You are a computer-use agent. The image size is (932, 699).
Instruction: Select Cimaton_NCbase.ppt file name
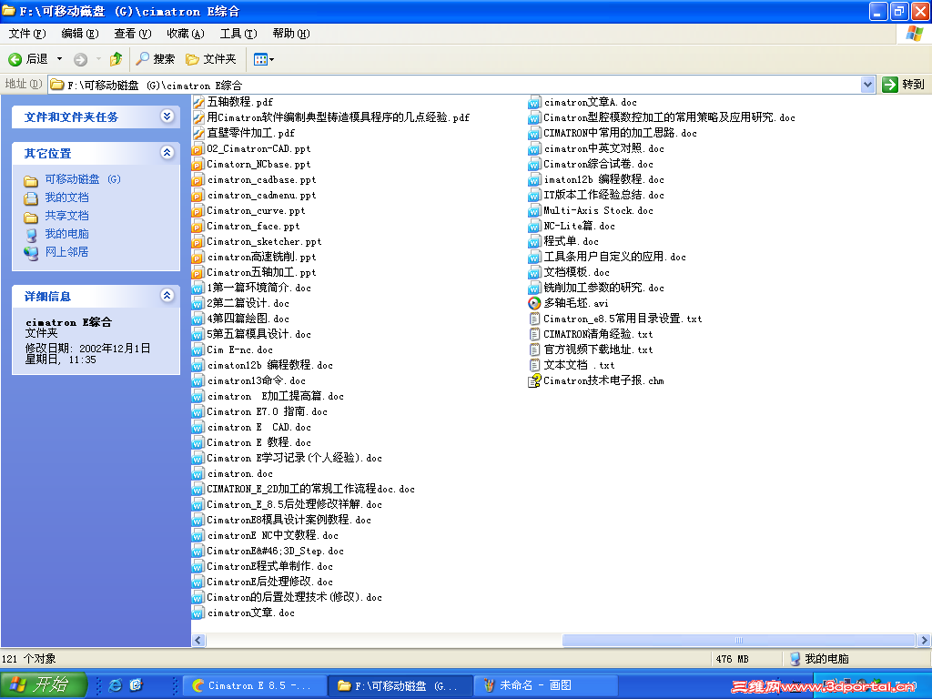258,164
